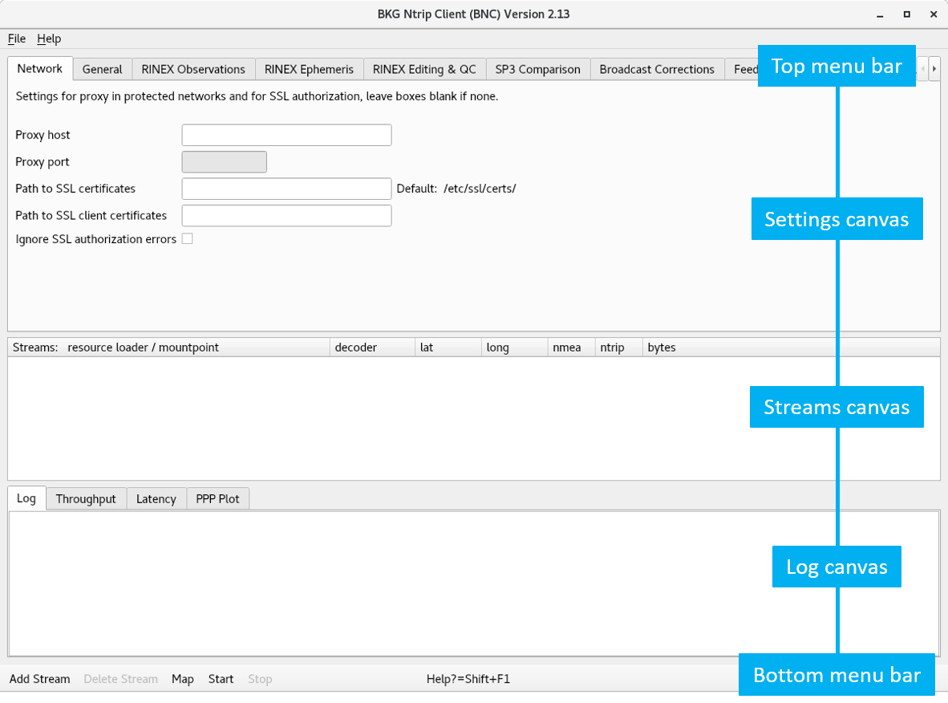
Task: Open the PPP Plot tab
Action: pos(217,498)
